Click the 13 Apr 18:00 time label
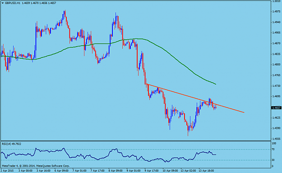 click(206, 171)
